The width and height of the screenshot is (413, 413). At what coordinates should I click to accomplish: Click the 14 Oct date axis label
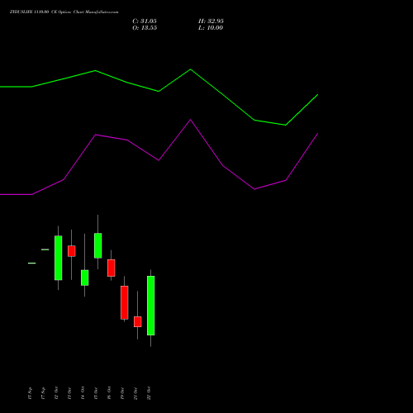[x=83, y=393]
